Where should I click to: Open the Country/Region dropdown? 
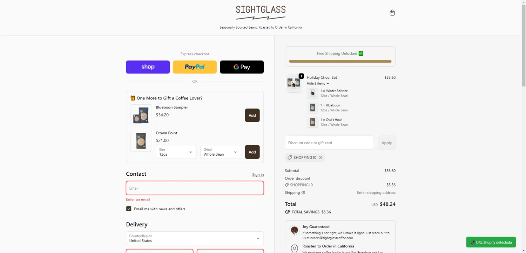[x=195, y=238]
